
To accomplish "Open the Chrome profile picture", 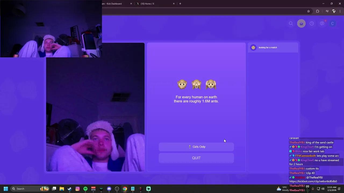I will coord(334,11).
